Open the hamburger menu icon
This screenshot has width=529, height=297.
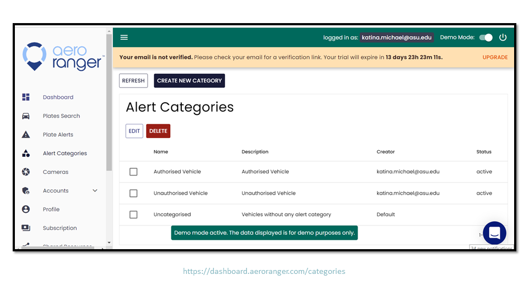point(124,37)
